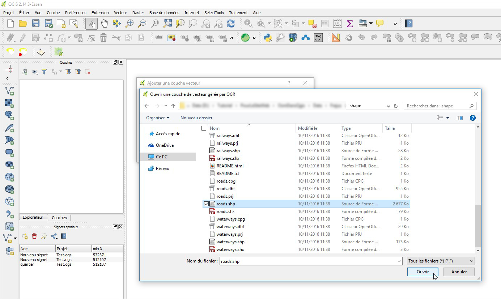Uncheck the roads.shp checkbox
Viewport: 501px width, 299px height.
(x=206, y=204)
